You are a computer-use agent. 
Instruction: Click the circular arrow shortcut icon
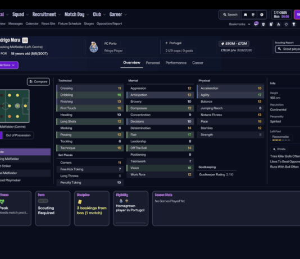(286, 24)
